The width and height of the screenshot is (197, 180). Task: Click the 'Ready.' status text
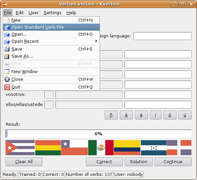pyautogui.click(x=10, y=175)
